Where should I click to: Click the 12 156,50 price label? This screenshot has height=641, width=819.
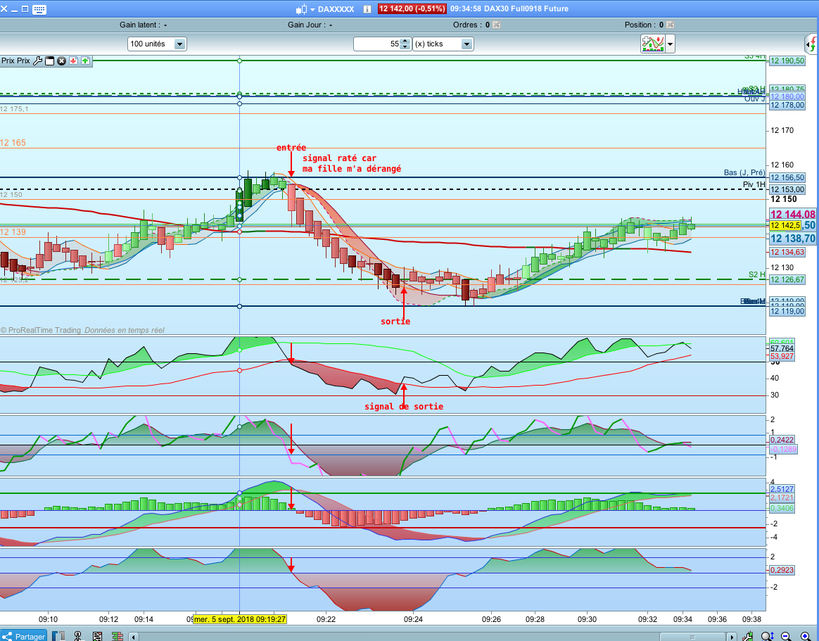(x=787, y=177)
